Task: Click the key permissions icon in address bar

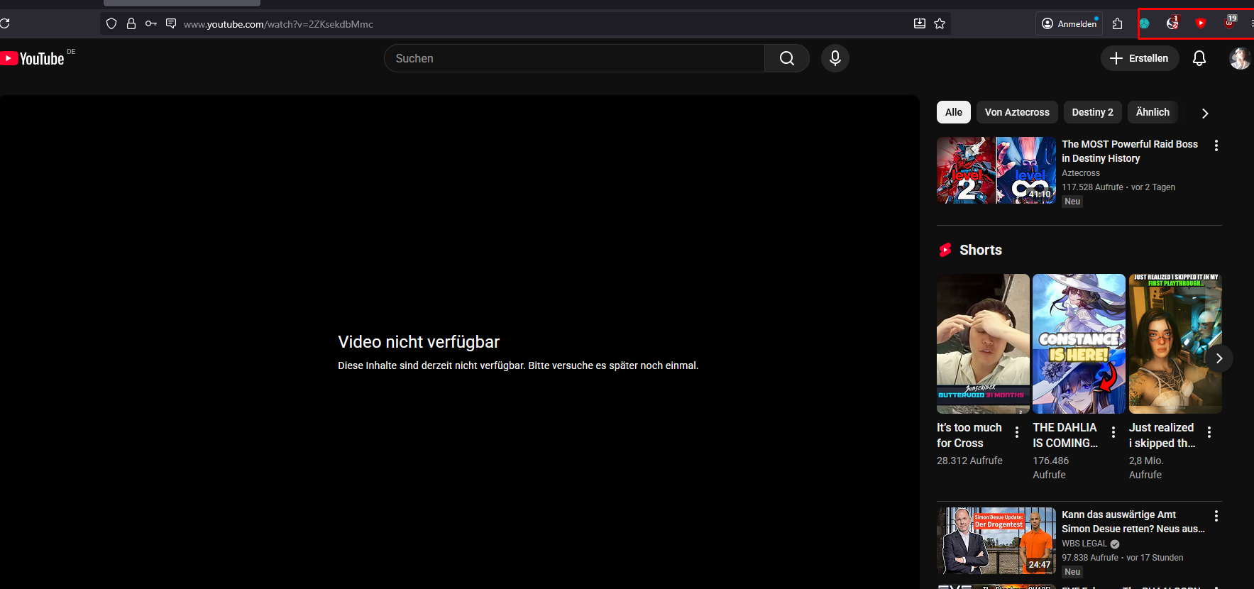Action: click(x=150, y=23)
